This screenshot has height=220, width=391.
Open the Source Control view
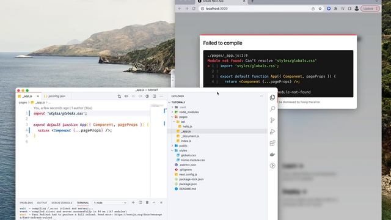click(x=272, y=120)
